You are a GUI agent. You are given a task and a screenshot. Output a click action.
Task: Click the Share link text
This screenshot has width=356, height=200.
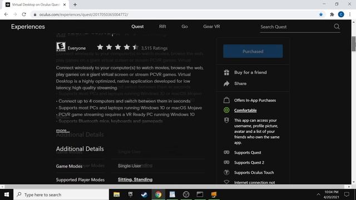(x=240, y=84)
